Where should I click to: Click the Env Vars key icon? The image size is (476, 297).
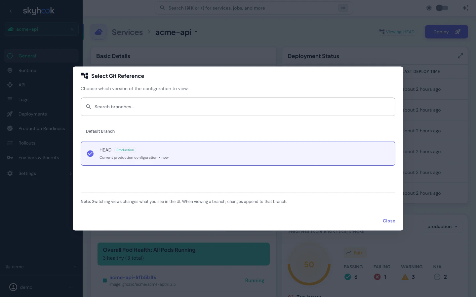pos(10,157)
